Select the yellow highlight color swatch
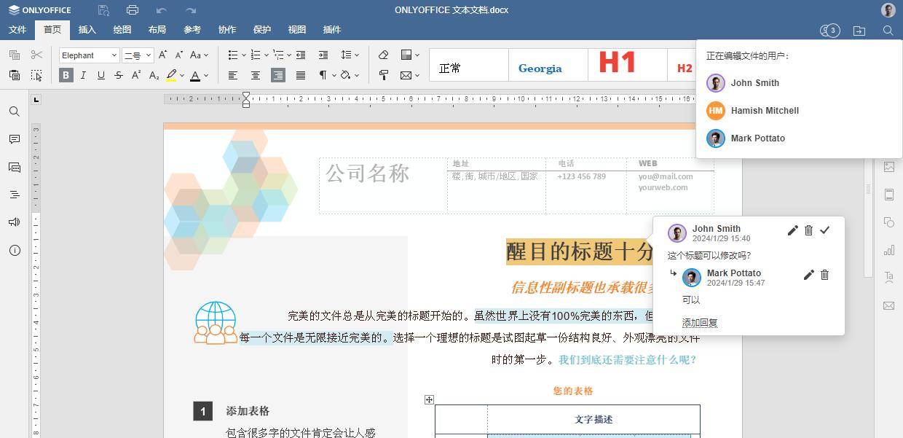The width and height of the screenshot is (903, 438). [x=172, y=75]
